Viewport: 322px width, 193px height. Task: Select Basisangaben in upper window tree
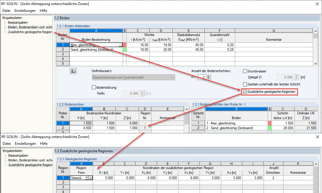(18, 22)
